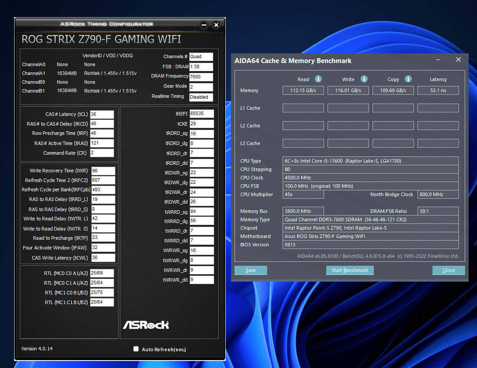Click the tWTR_L value field

103,219
